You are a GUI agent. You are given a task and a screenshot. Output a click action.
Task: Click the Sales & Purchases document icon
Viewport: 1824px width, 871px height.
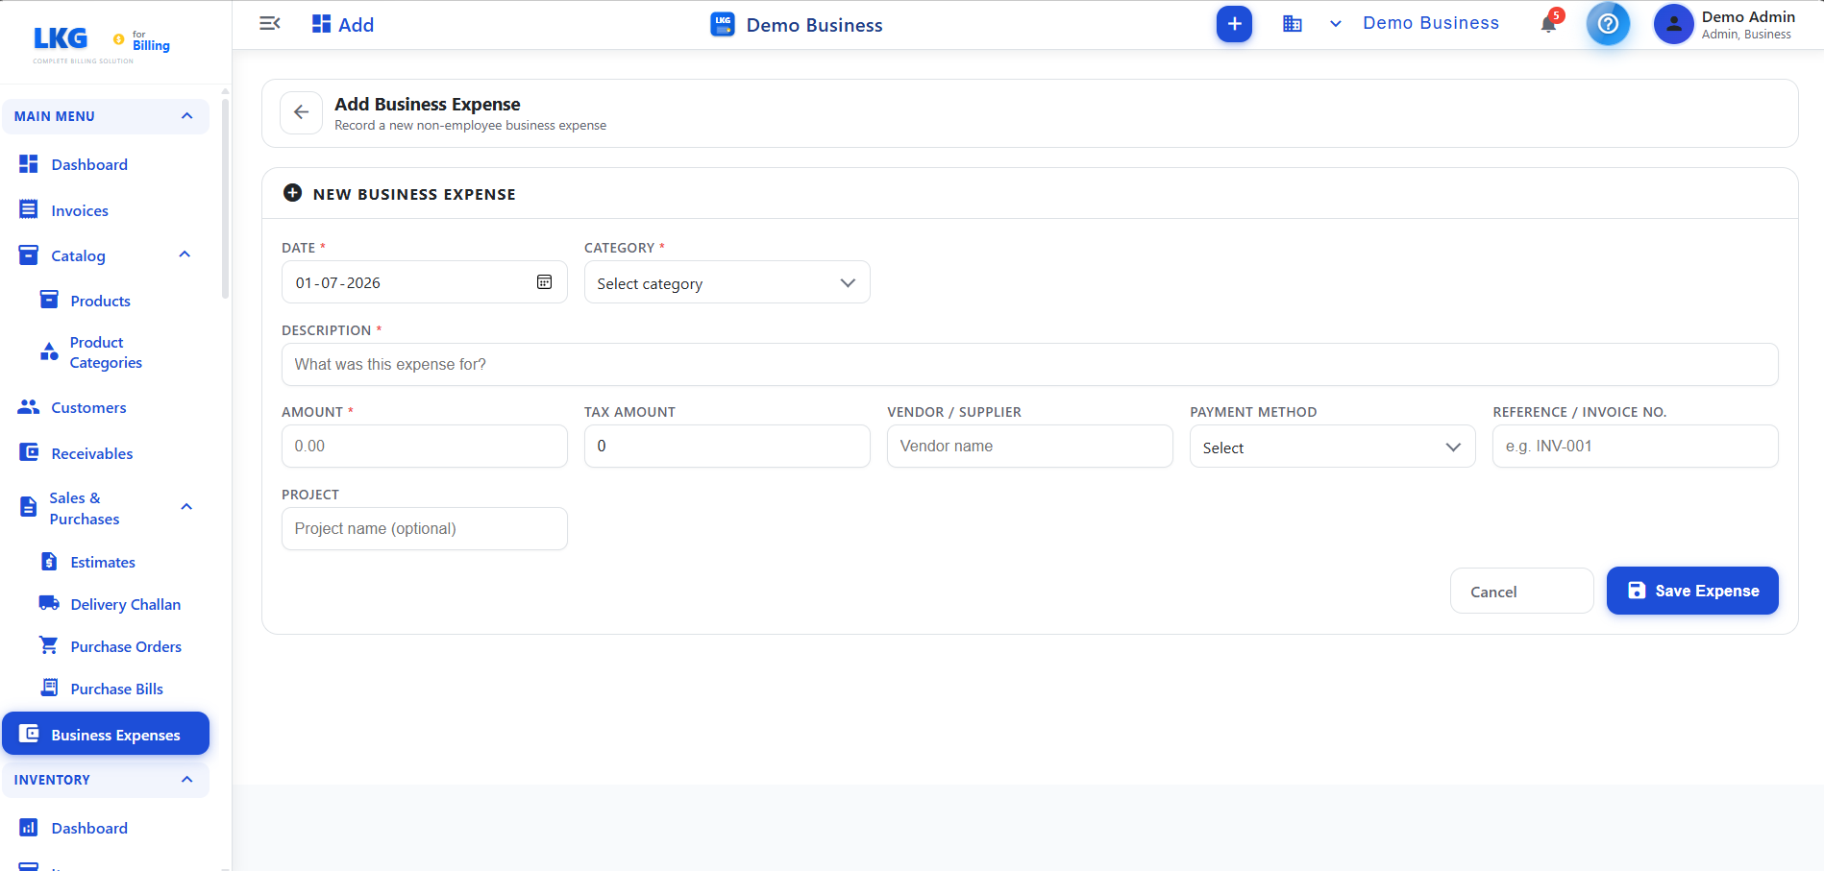29,507
